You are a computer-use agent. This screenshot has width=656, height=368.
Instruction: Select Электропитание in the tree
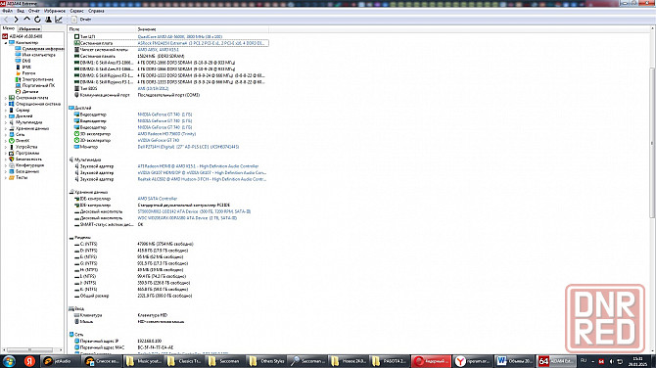coord(34,79)
